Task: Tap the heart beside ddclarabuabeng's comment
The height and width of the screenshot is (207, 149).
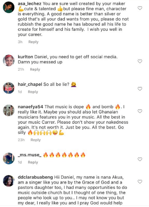Action: click(140, 182)
